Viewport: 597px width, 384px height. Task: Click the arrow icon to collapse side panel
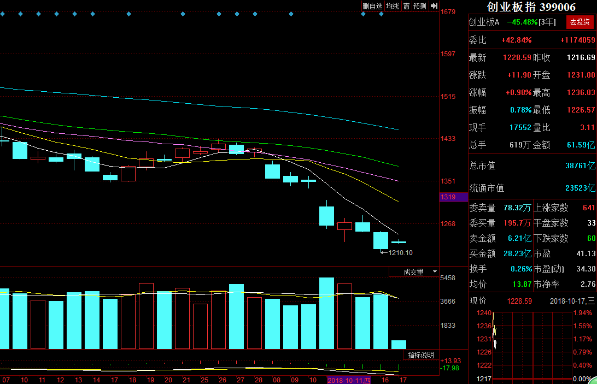[434, 6]
